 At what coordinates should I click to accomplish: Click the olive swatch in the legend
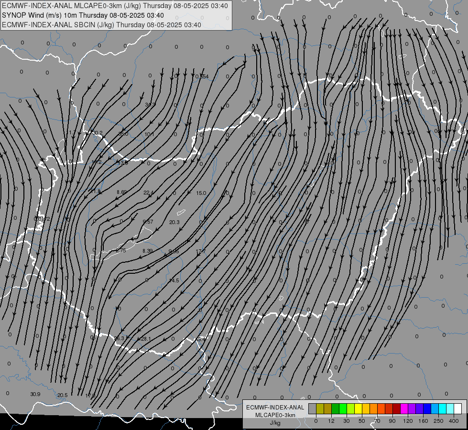coord(320,408)
